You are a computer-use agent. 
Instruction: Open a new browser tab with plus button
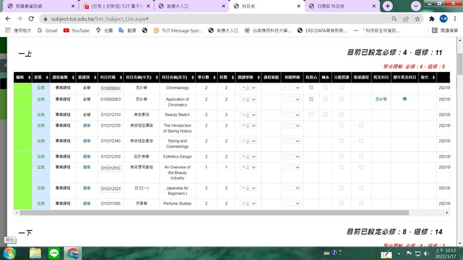coord(388,6)
